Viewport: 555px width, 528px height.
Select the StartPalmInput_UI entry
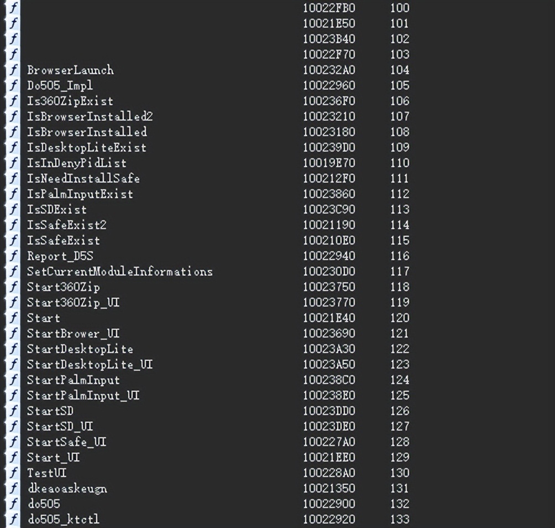coord(83,396)
